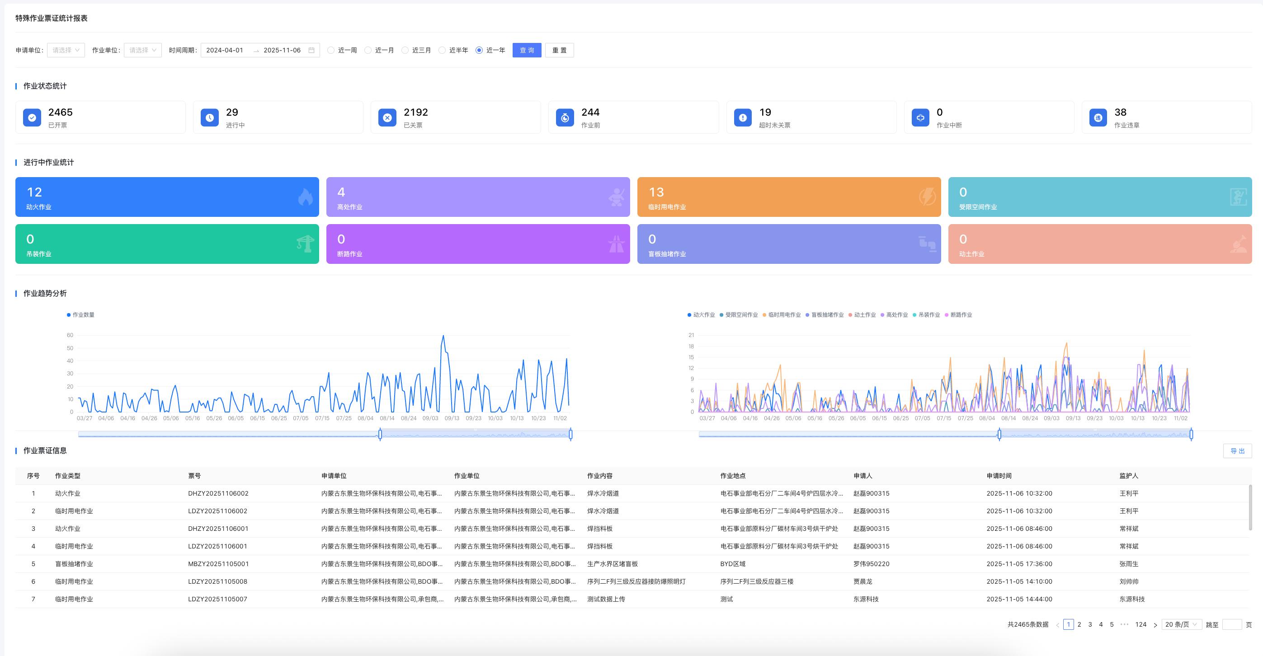This screenshot has width=1263, height=656.
Task: Click the lightning icon on 临时用电作业 card
Action: tap(927, 197)
